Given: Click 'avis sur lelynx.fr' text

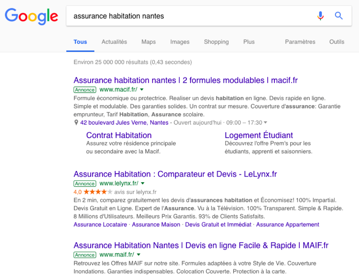Looking at the screenshot, I should point(135,192).
